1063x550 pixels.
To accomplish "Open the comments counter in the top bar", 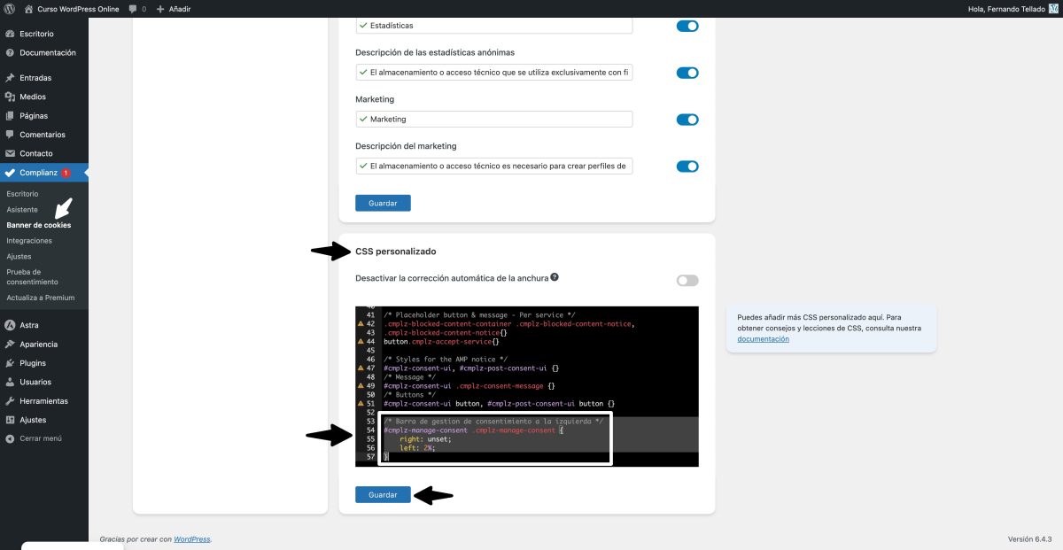I will click(x=135, y=9).
